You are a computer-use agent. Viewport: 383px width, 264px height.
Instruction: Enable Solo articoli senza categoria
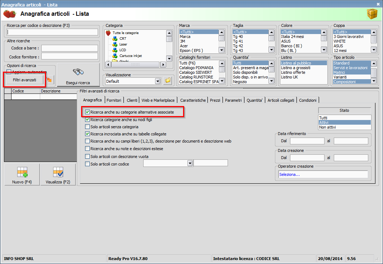pyautogui.click(x=87, y=127)
